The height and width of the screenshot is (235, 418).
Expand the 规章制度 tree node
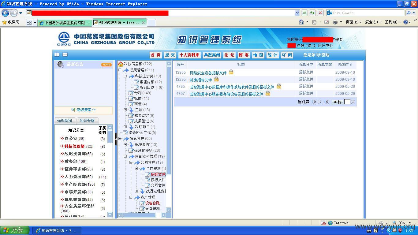(x=125, y=144)
